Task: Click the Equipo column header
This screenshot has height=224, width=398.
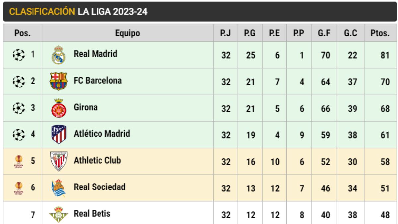Action: (x=128, y=33)
